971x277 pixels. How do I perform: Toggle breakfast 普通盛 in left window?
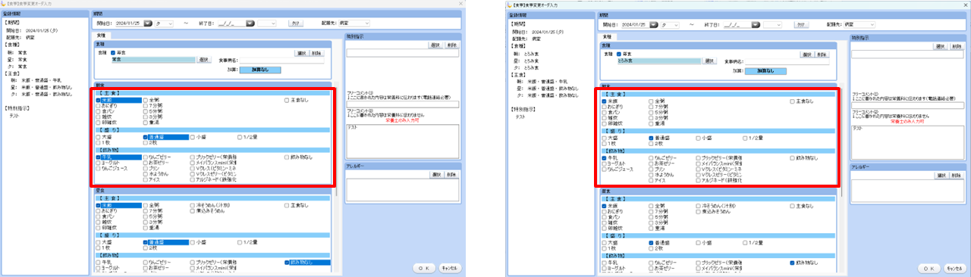coord(146,137)
